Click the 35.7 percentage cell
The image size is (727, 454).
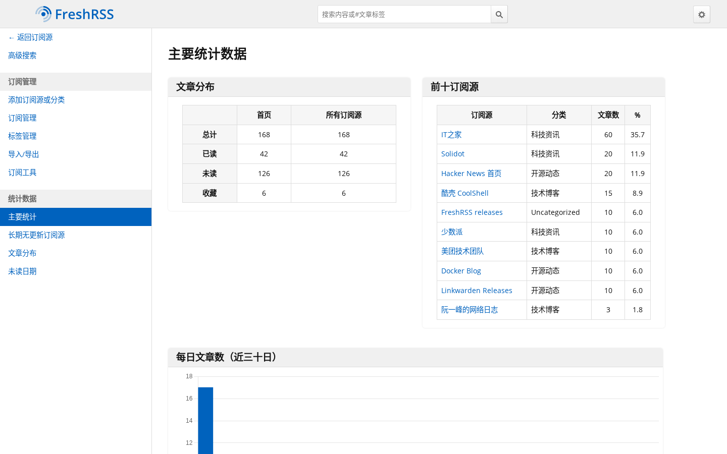(638, 135)
